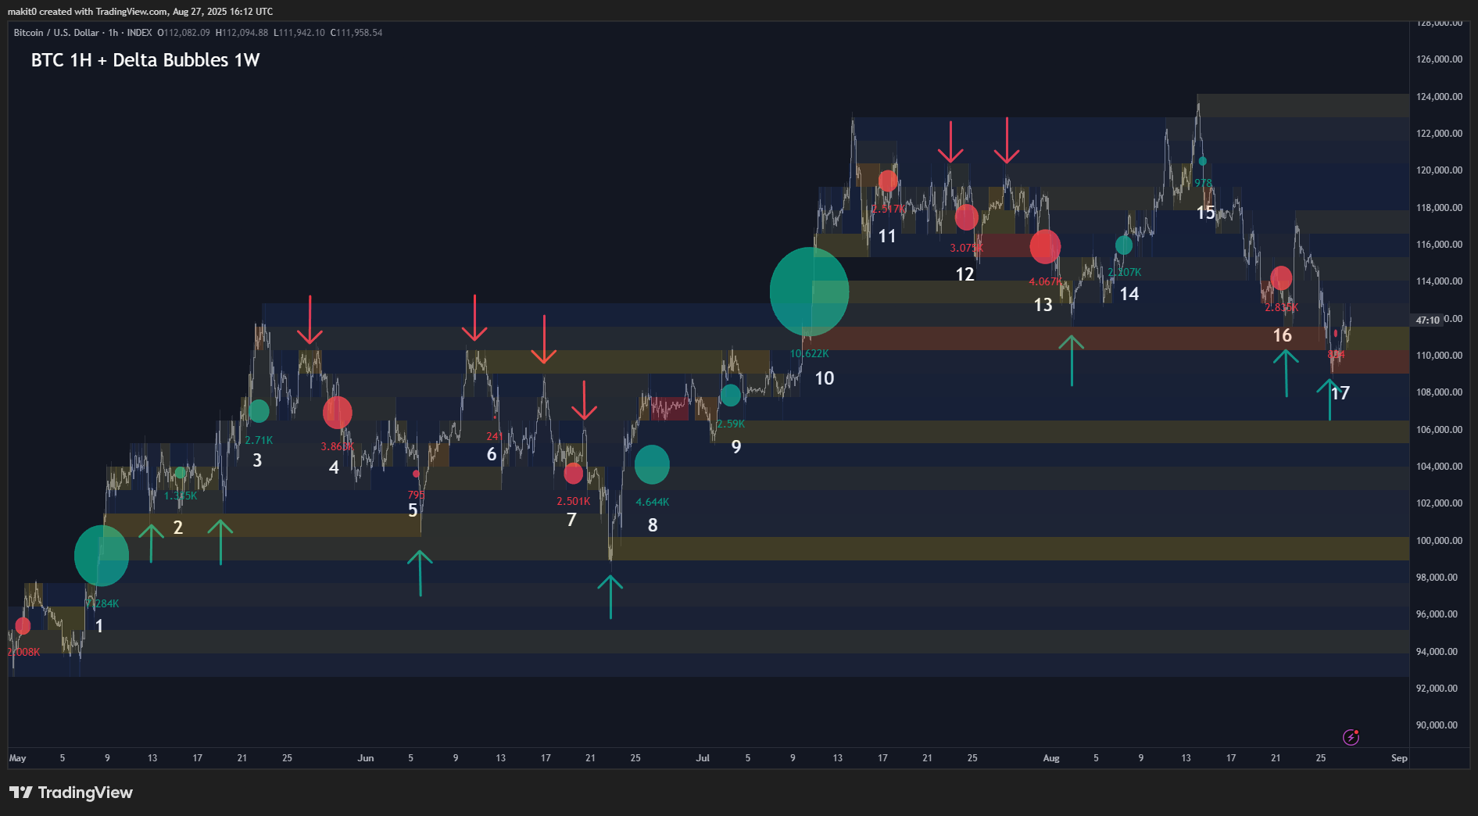Click the May label on the time axis

click(x=17, y=758)
